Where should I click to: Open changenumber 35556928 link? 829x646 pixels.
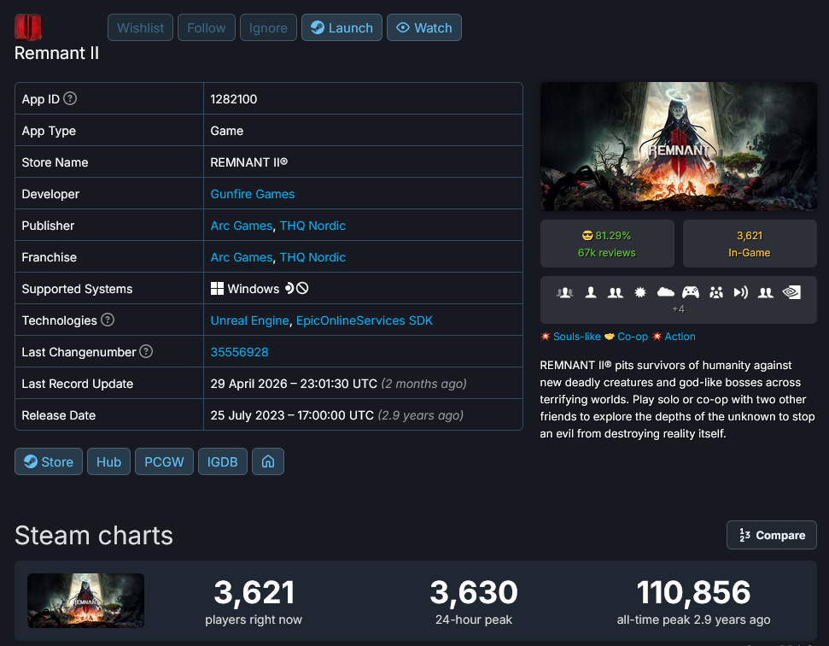click(240, 352)
